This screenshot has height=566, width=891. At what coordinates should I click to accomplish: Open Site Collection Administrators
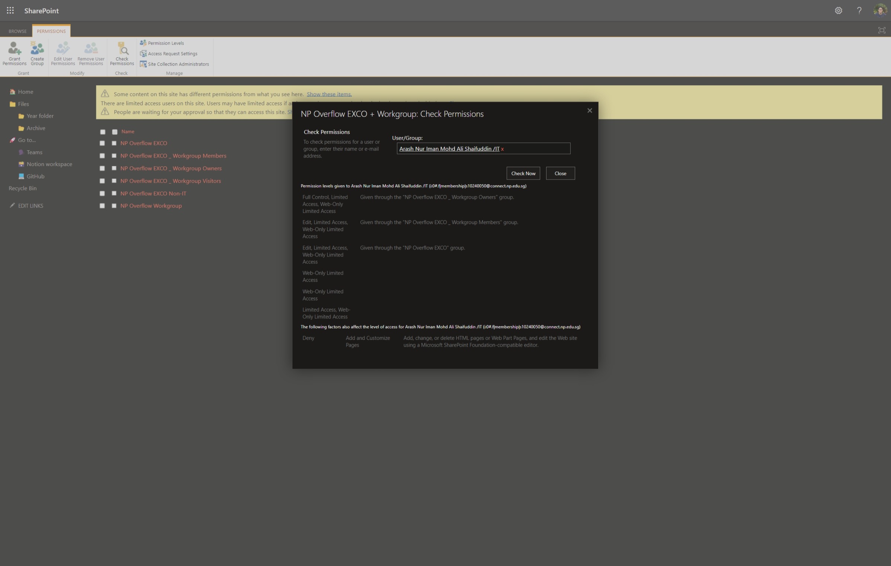[178, 64]
